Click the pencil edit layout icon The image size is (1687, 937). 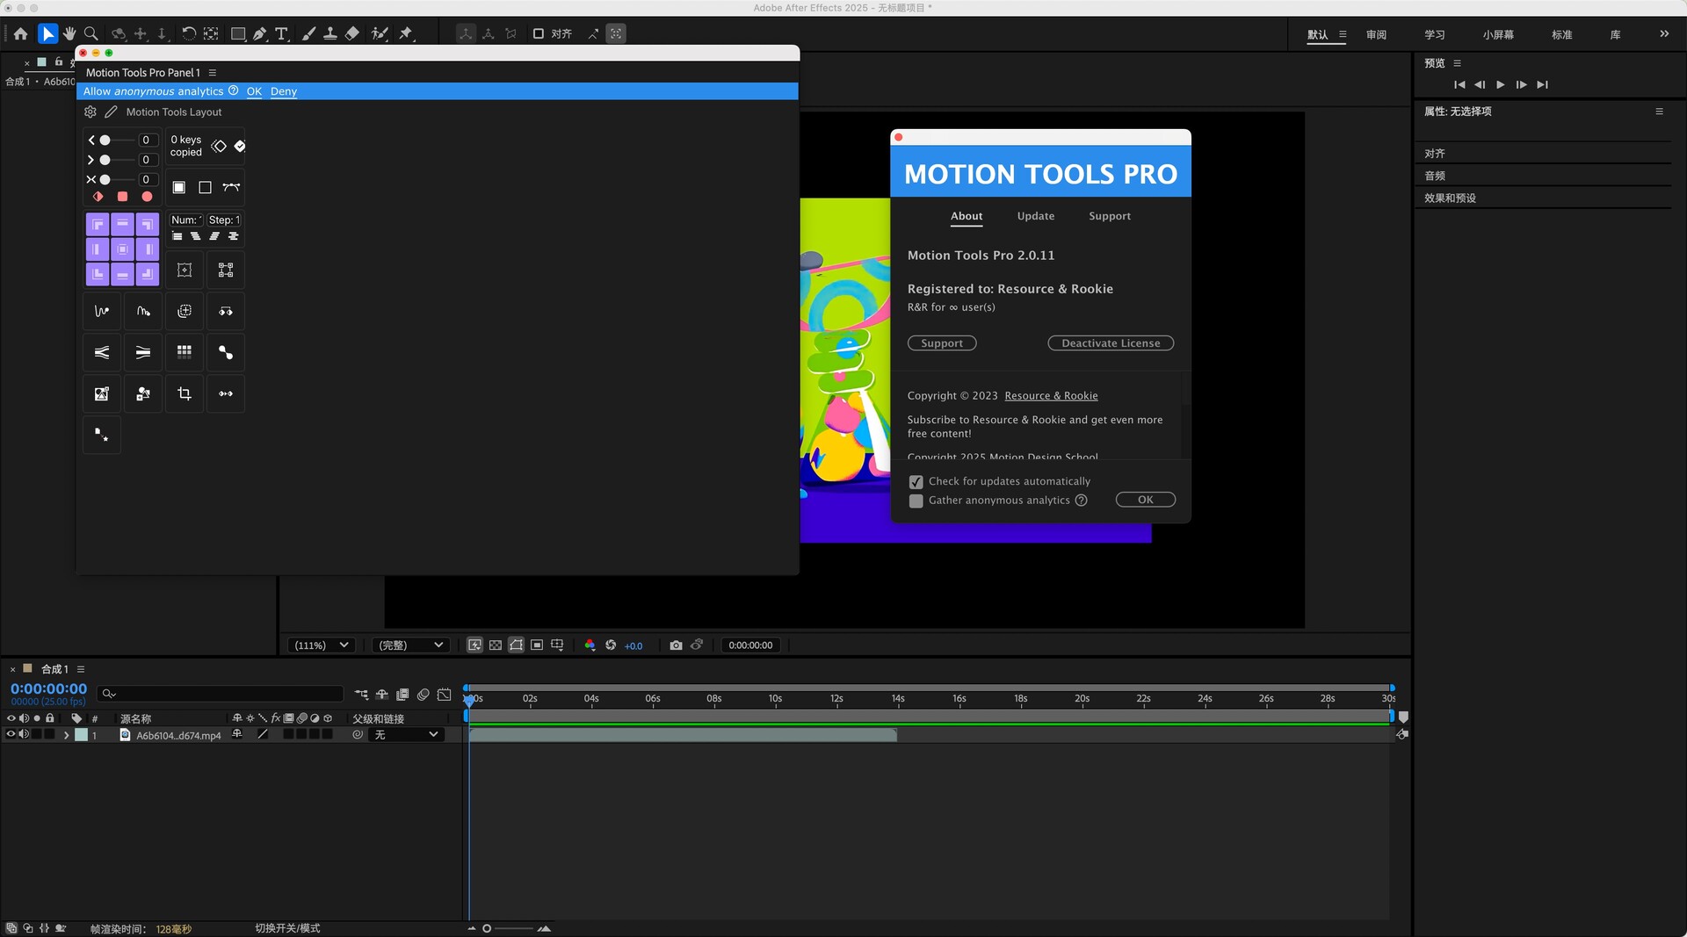point(111,112)
